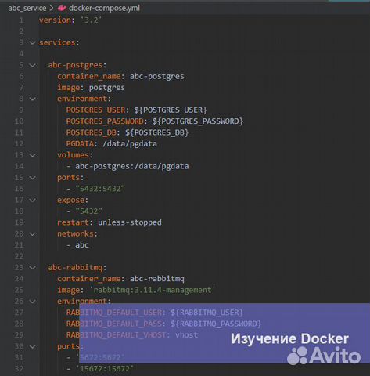Click the version key on line 1
Viewport: 370px width, 376px height.
pyautogui.click(x=55, y=20)
